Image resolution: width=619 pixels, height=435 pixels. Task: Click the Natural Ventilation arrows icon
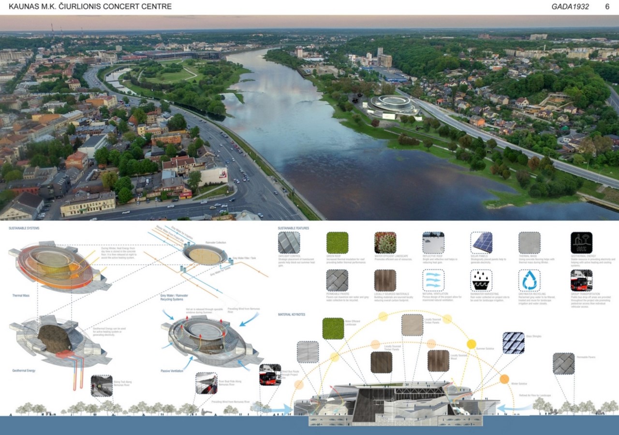click(433, 280)
